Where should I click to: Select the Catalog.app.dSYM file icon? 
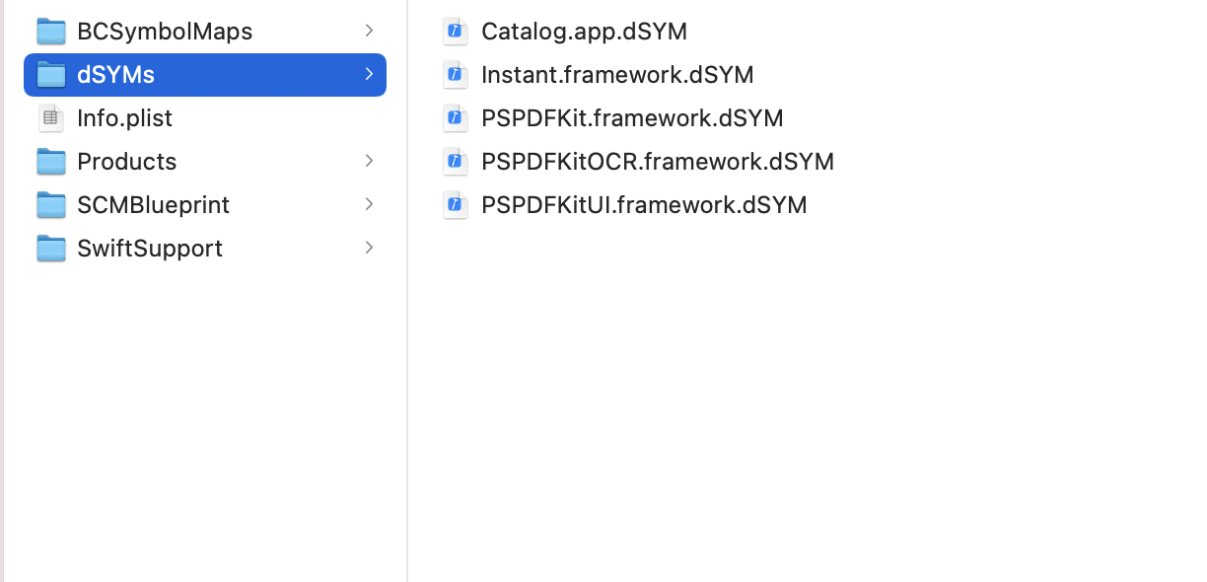[455, 31]
